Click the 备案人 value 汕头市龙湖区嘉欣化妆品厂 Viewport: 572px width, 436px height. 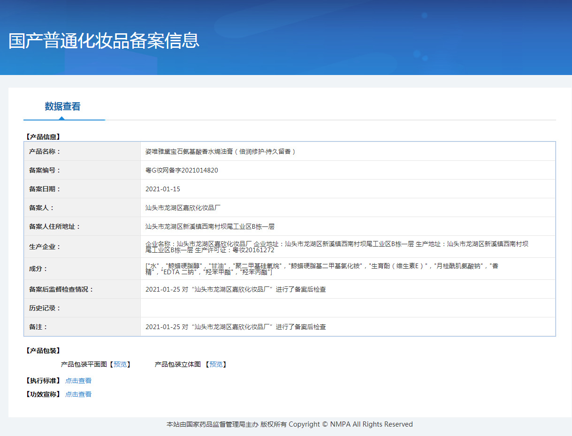183,208
